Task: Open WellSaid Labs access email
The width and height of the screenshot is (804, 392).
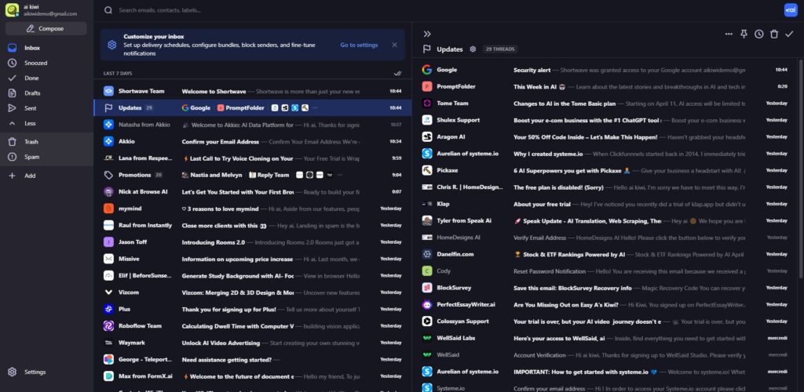Action: [605, 338]
